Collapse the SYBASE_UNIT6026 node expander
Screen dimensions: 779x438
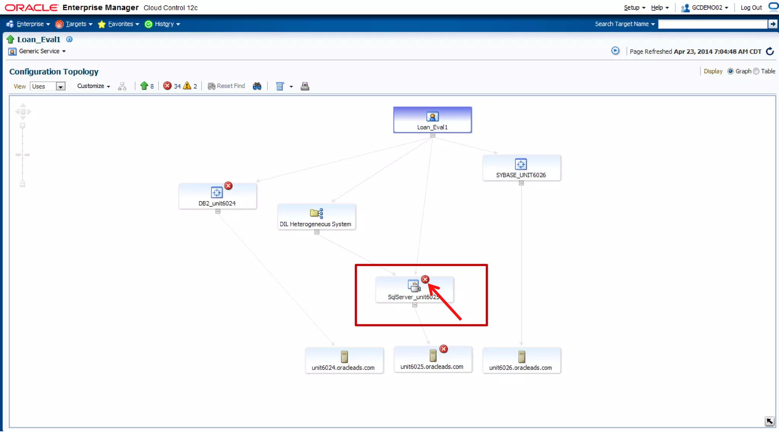tap(521, 183)
